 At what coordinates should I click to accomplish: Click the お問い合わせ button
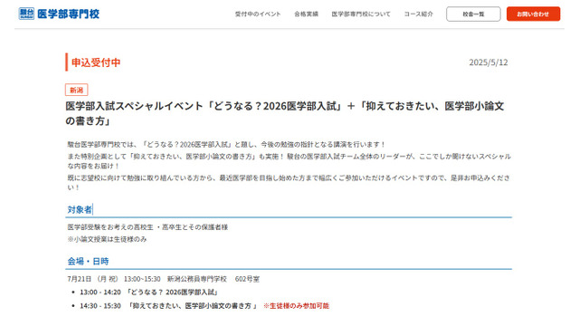tap(533, 14)
